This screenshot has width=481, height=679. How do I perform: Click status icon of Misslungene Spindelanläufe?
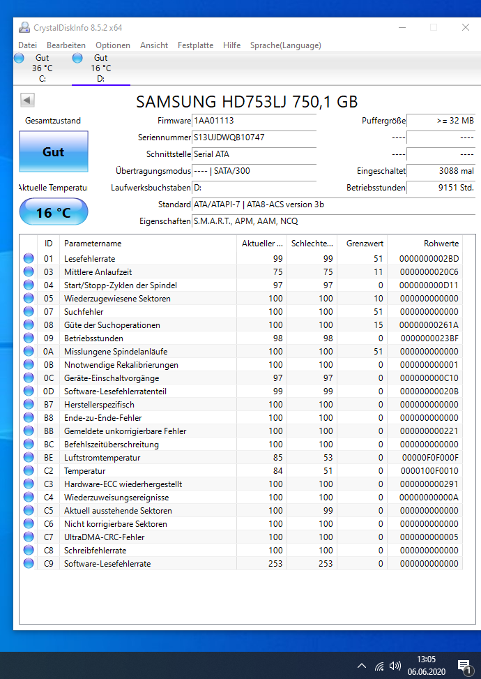(29, 351)
